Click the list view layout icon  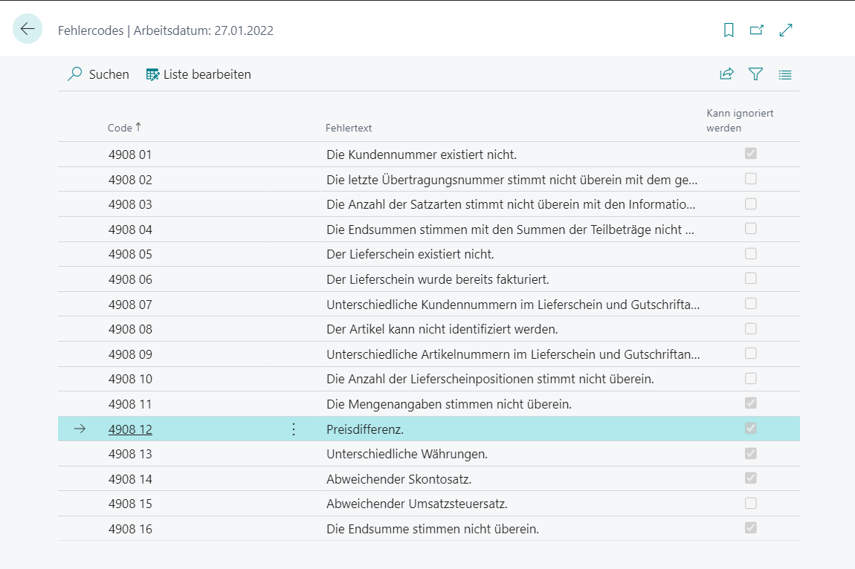click(785, 74)
